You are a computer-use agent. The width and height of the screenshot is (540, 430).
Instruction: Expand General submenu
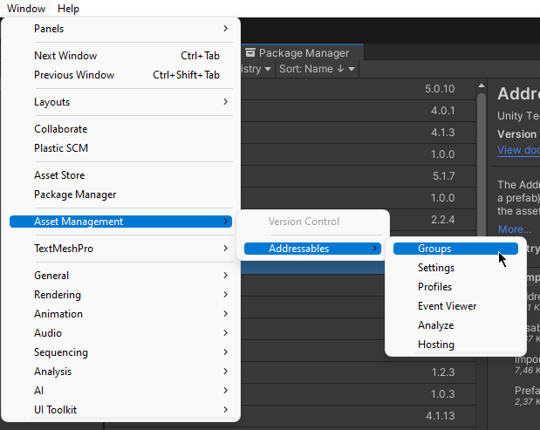[121, 276]
